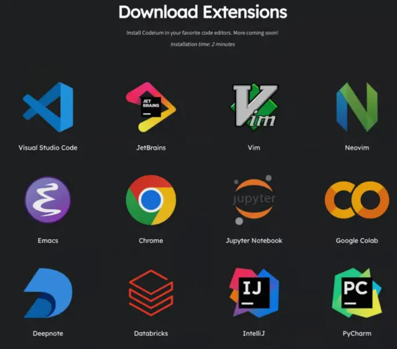Choose the Vim logo icon
The image size is (397, 349).
click(254, 107)
